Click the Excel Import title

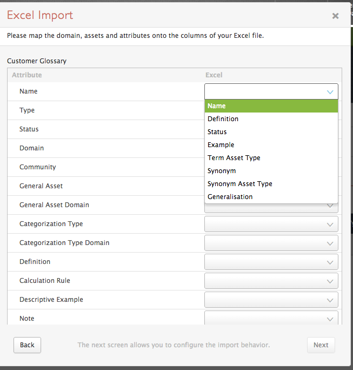(40, 15)
